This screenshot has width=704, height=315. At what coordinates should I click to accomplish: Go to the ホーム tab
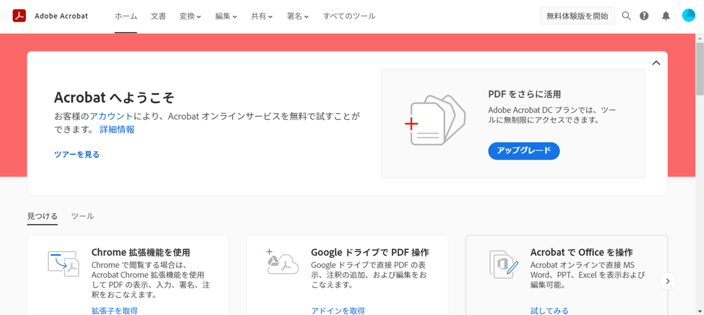coord(126,16)
